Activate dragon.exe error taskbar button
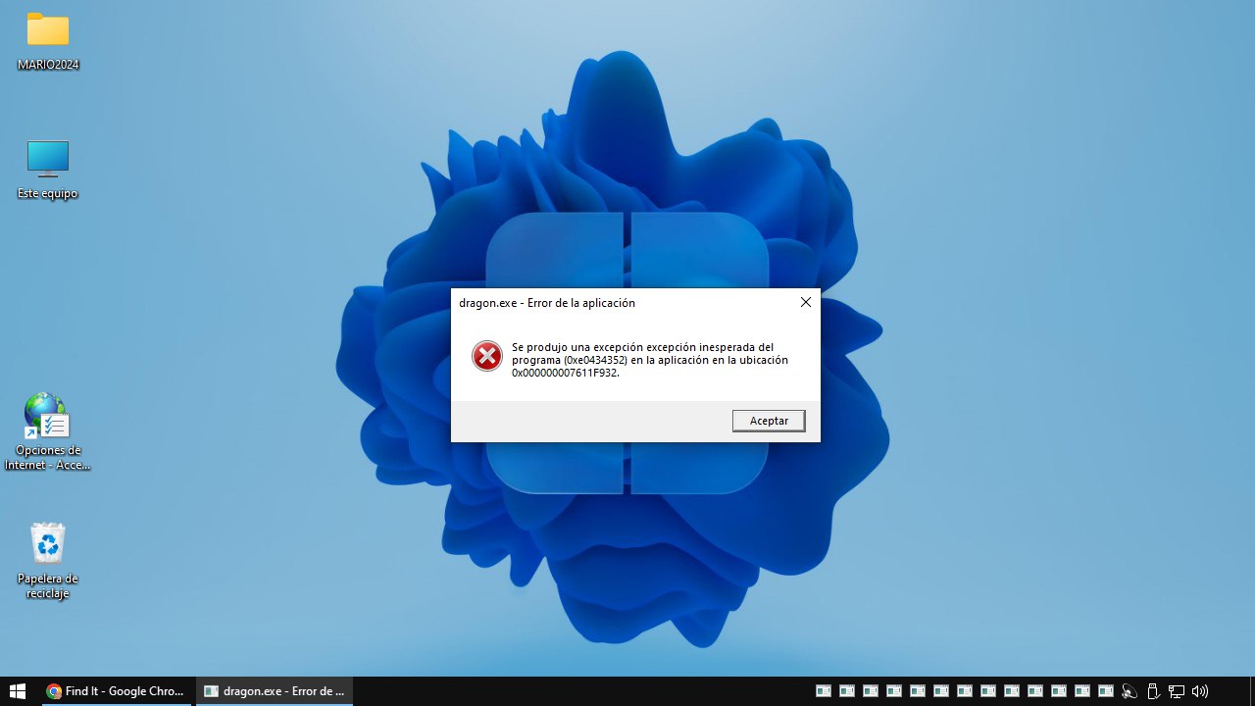1255x706 pixels. tap(275, 691)
